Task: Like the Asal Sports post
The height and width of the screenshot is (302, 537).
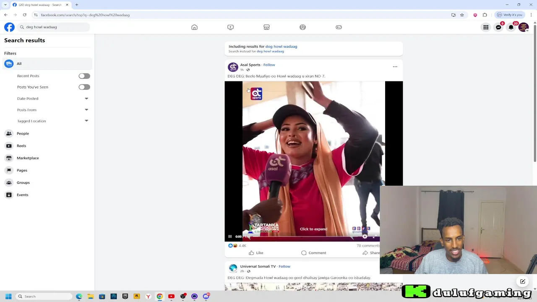Action: pos(256,253)
